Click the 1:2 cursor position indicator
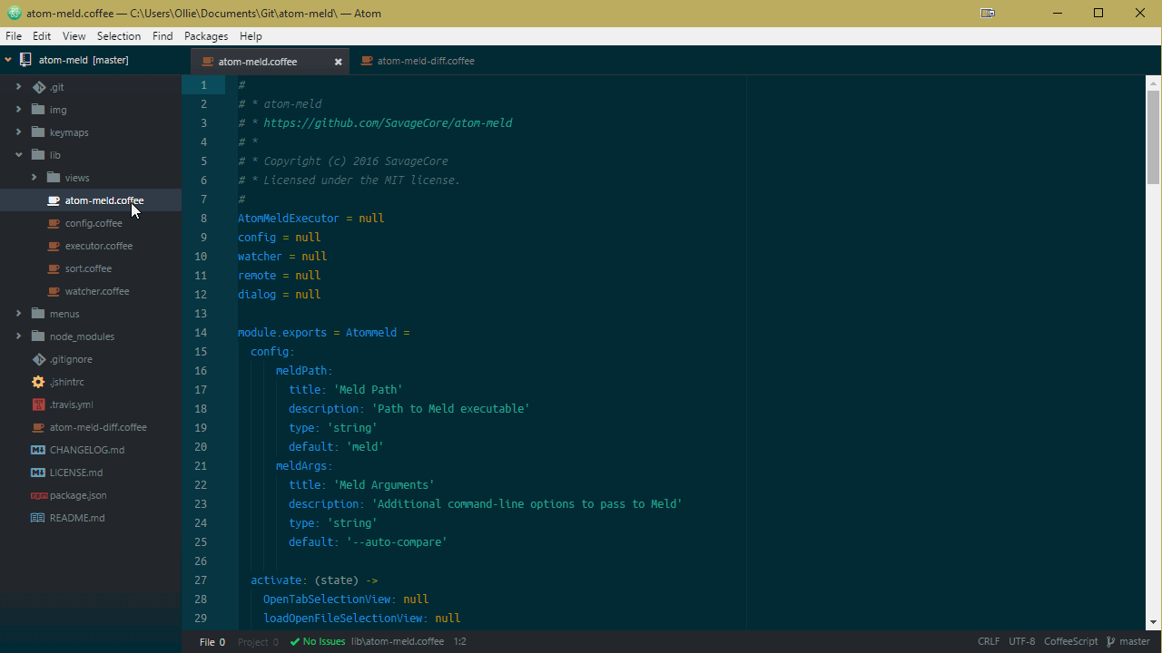The height and width of the screenshot is (653, 1162). 460,641
